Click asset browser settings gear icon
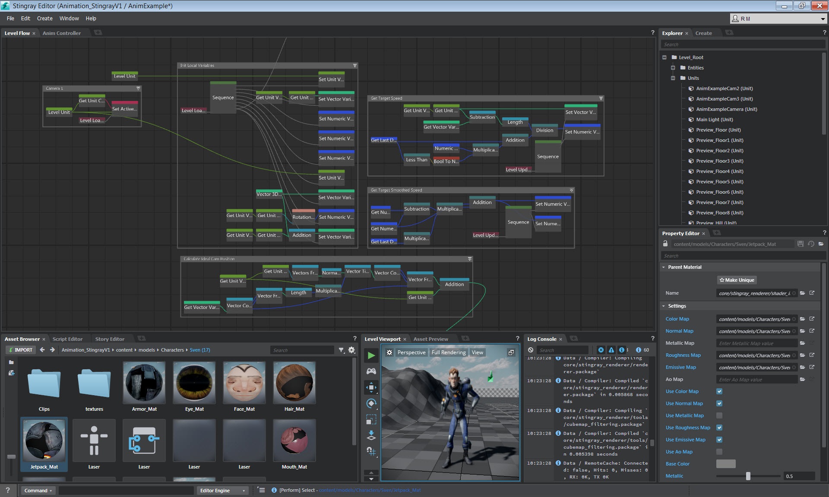 [352, 350]
